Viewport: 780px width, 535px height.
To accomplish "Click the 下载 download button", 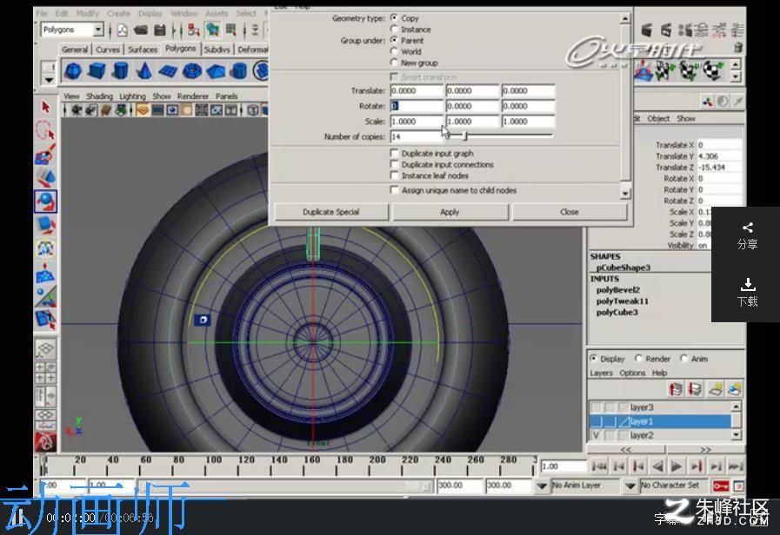I will click(747, 293).
